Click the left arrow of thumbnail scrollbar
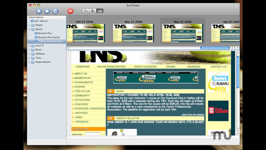The width and height of the screenshot is (266, 150). [235, 48]
